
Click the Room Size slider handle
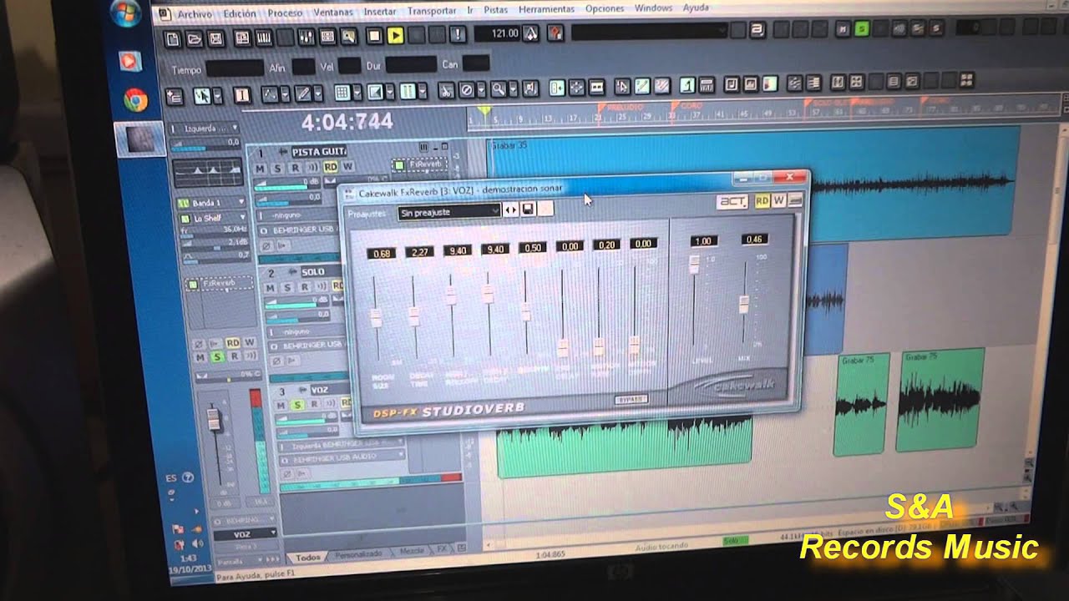point(376,318)
